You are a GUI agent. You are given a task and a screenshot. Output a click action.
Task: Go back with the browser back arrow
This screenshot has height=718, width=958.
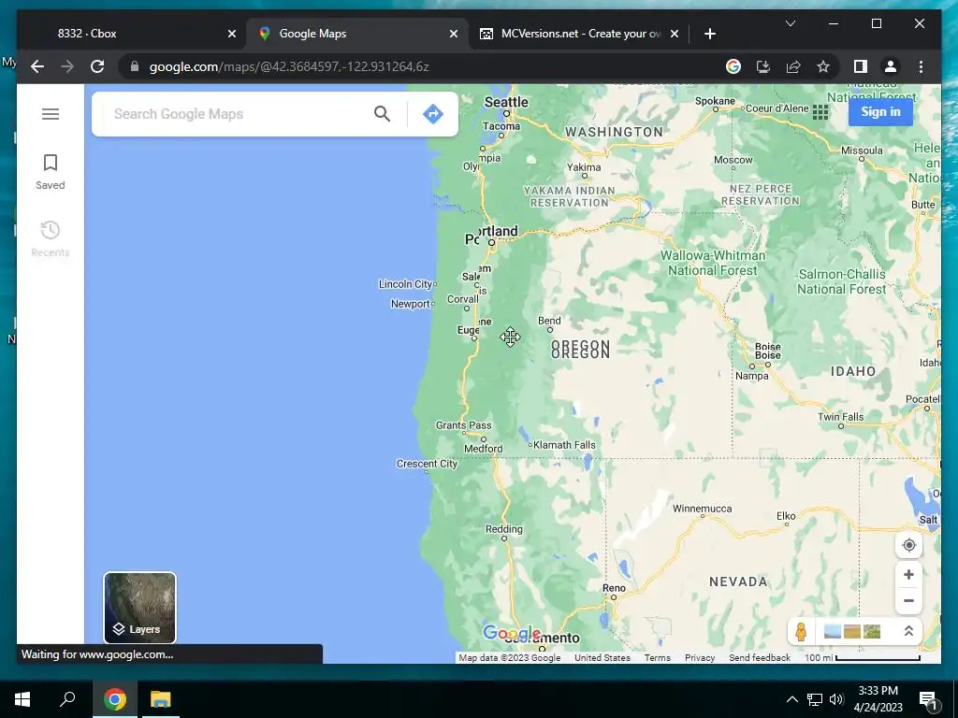click(x=37, y=66)
